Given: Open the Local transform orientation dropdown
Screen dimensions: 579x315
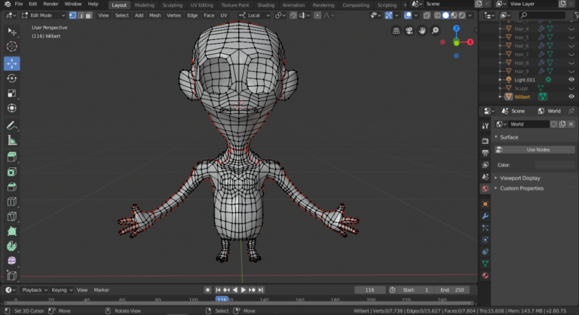Looking at the screenshot, I should [255, 15].
